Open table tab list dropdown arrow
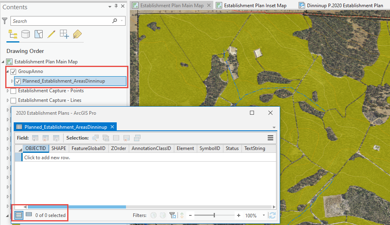 (x=274, y=128)
